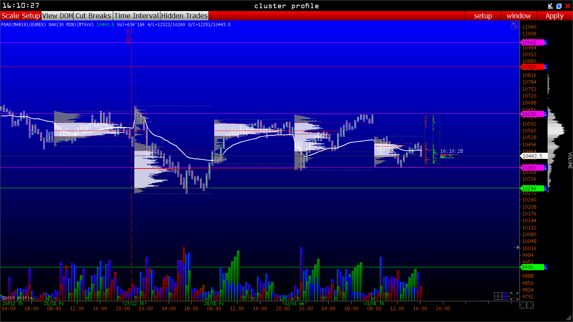Viewport: 573px width, 322px height.
Task: Click the expand-arrows fullscreen chart icon
Action: tap(515, 296)
